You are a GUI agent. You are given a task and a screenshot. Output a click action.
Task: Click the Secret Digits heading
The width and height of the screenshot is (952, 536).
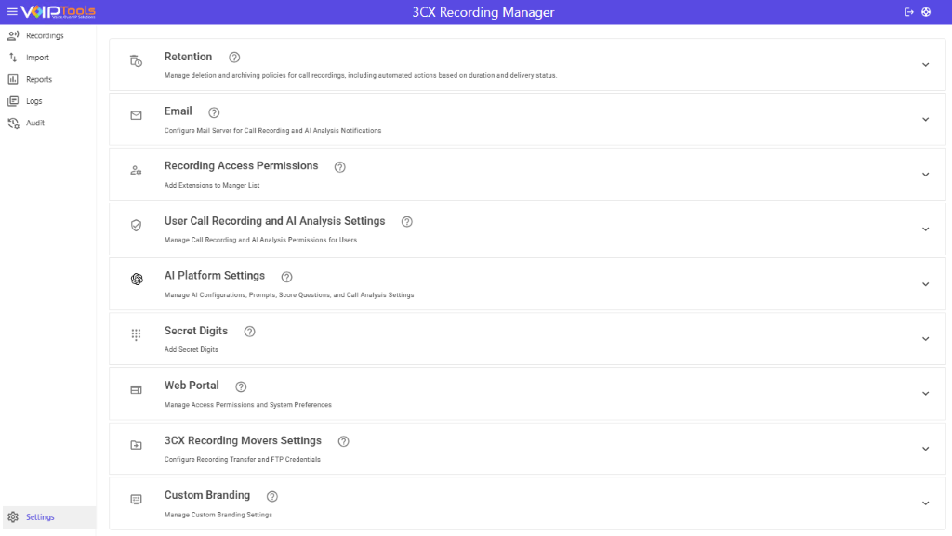coord(196,331)
